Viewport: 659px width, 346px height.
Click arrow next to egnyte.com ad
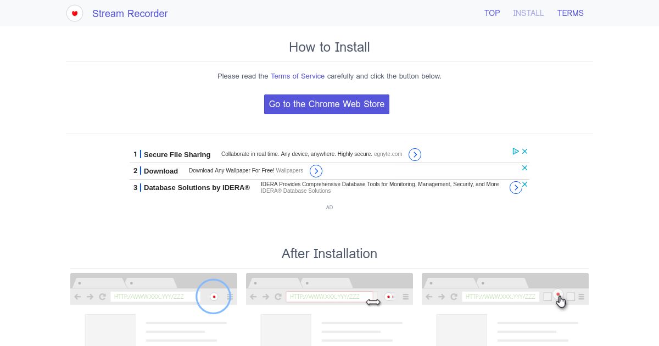coord(415,155)
